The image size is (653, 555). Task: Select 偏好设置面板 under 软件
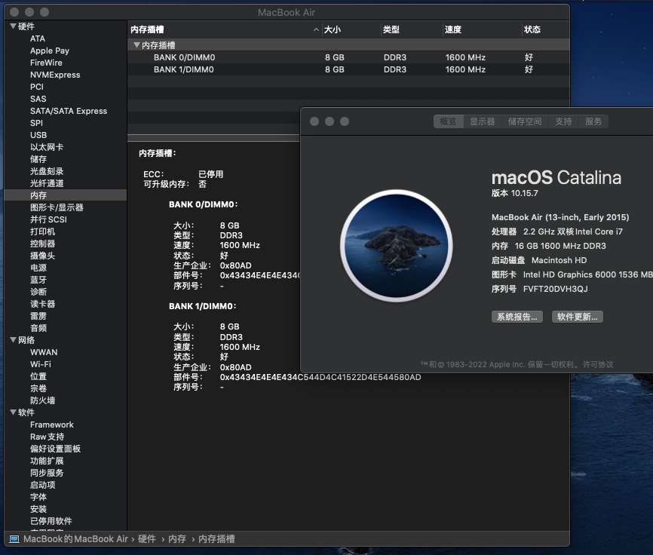click(x=55, y=449)
